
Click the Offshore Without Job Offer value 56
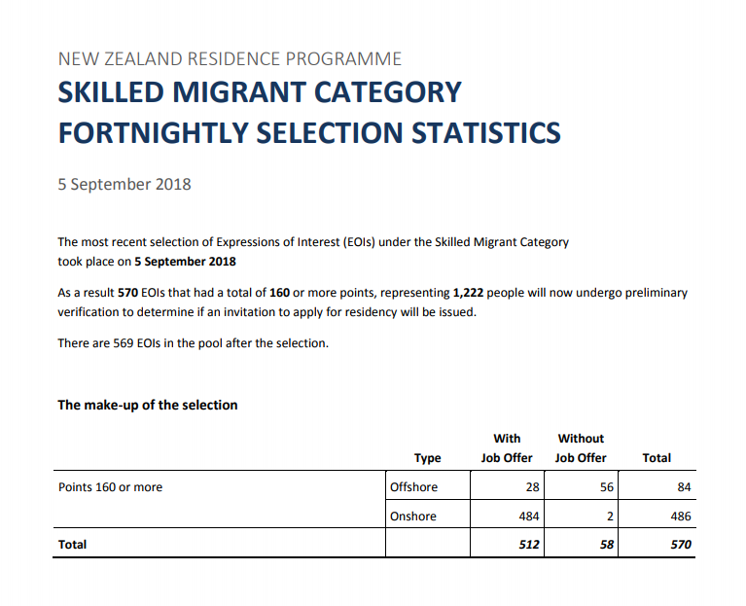click(x=606, y=487)
